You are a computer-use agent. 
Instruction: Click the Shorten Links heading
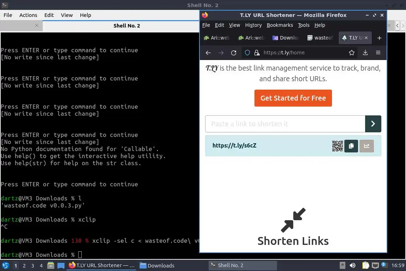click(293, 241)
